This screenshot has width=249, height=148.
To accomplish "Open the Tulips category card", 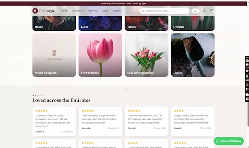I will pos(146,23).
